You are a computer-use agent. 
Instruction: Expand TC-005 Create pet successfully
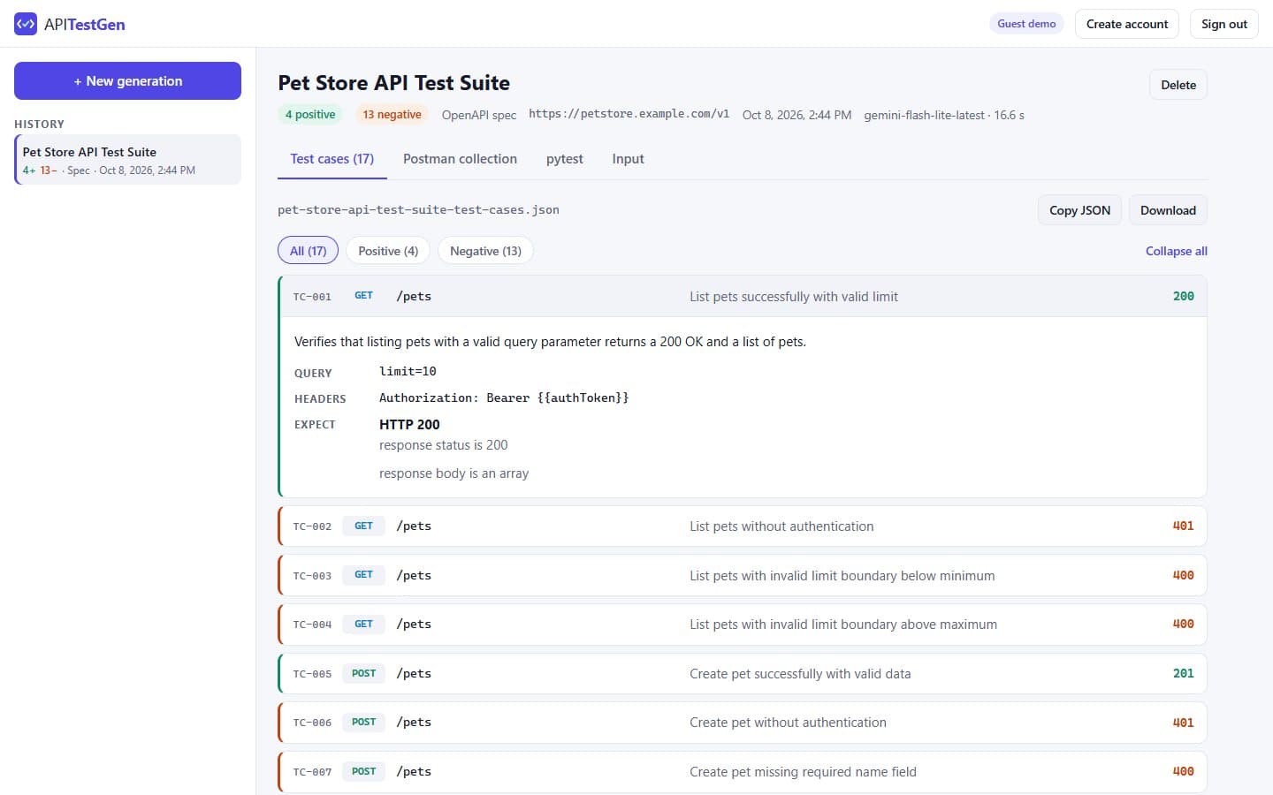pos(743,673)
